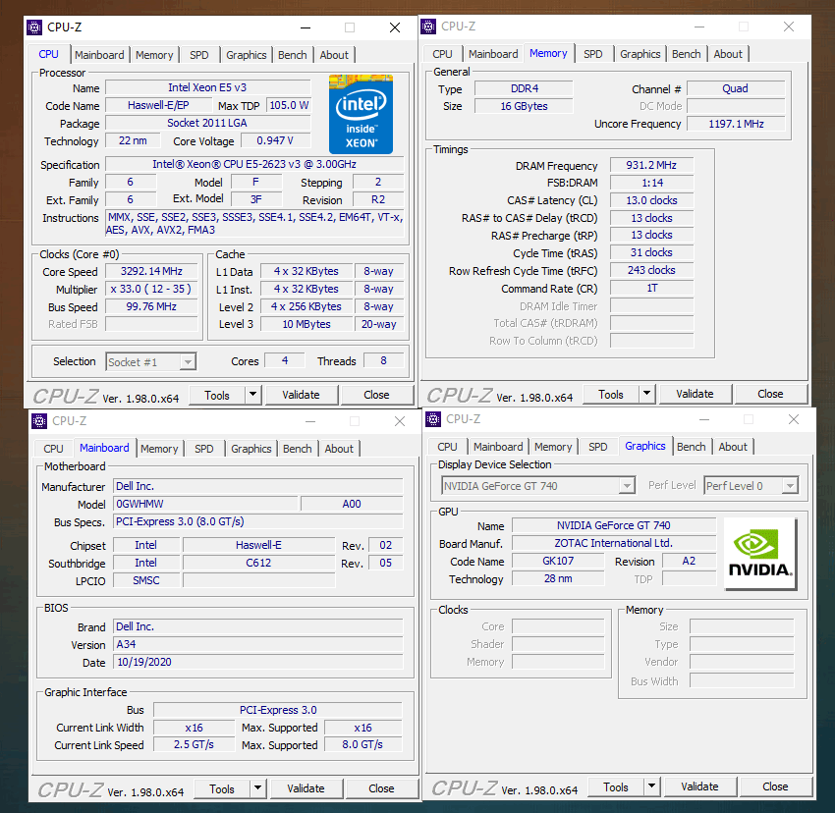Select the Memory tab in the Mainboard-tab window

[159, 449]
